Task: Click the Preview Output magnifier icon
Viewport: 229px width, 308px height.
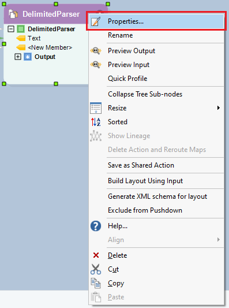Action: coord(96,51)
